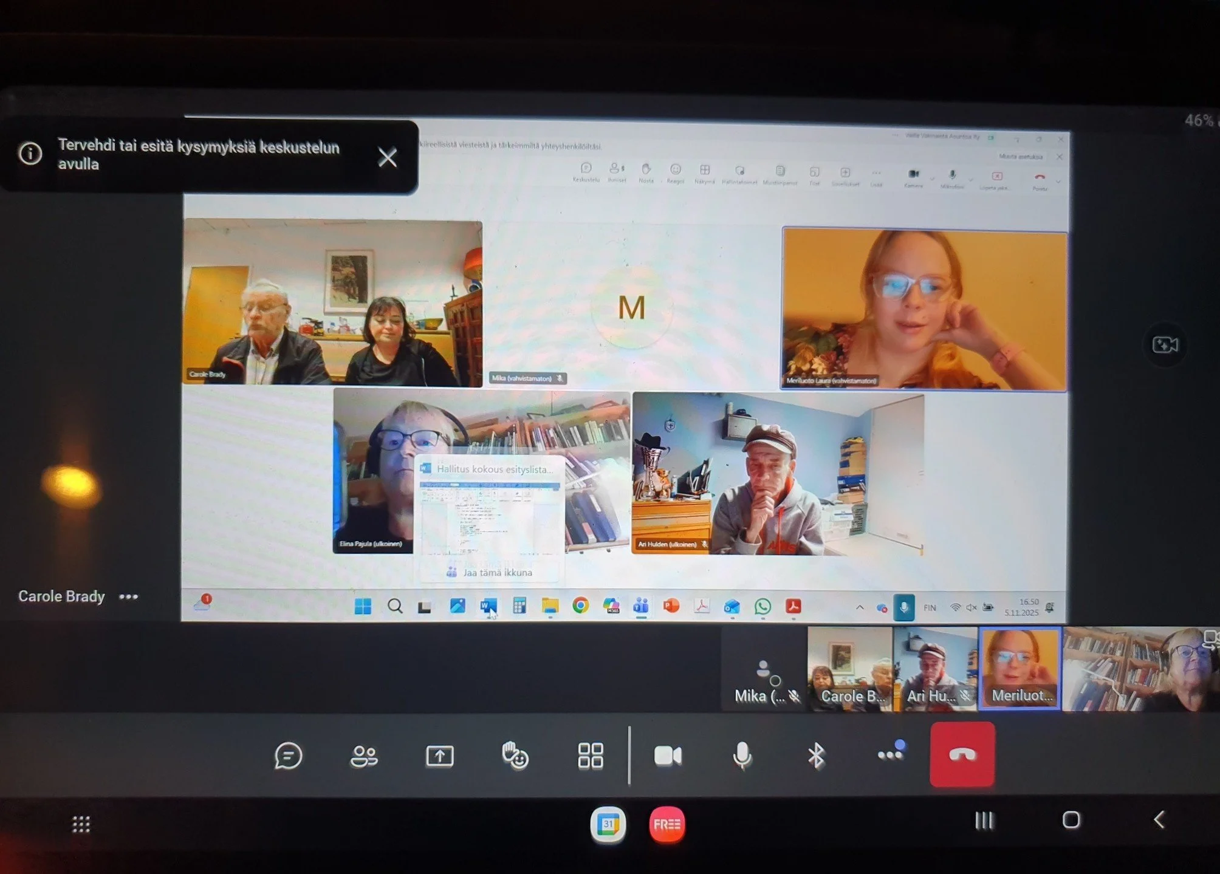Toggle the camera on or off
The image size is (1220, 874).
coord(667,756)
